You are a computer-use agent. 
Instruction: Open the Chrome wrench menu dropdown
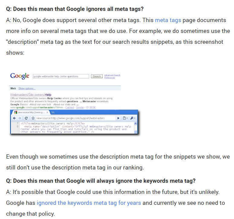[133, 118]
